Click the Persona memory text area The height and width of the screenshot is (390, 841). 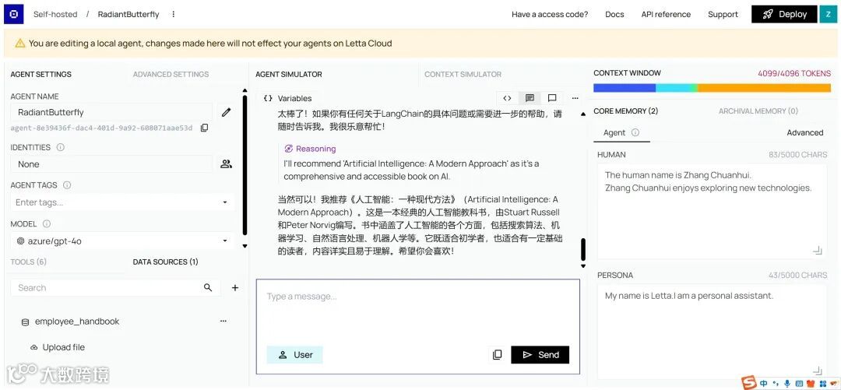pos(712,332)
